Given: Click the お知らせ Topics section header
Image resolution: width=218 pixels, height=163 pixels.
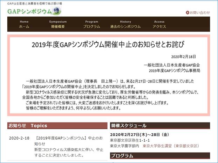Looking at the screenshot, I should click(57, 126).
